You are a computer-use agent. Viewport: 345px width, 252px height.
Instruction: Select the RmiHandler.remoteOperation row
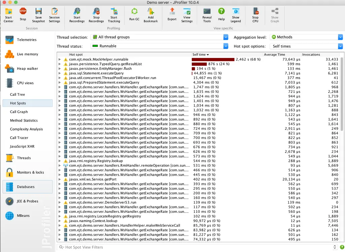198,166
